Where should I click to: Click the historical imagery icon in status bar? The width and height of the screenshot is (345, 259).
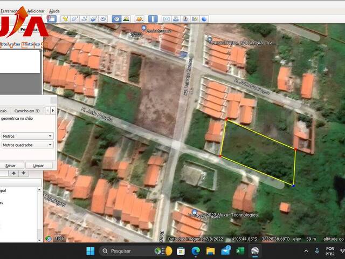coord(48,238)
